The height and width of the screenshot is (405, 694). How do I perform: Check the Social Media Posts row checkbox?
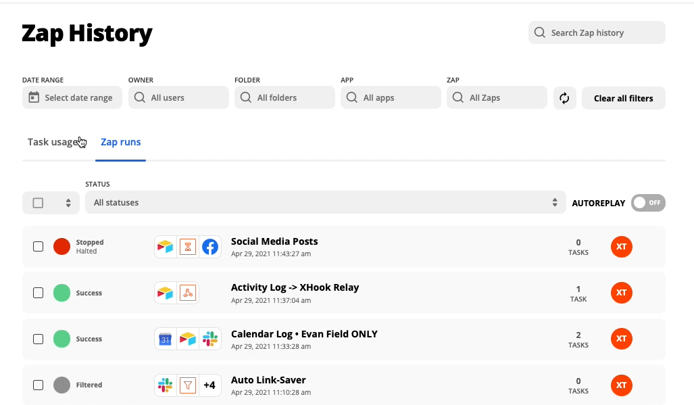coord(38,247)
